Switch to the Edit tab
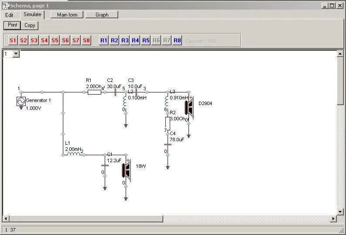The width and height of the screenshot is (346, 235). [x=9, y=15]
